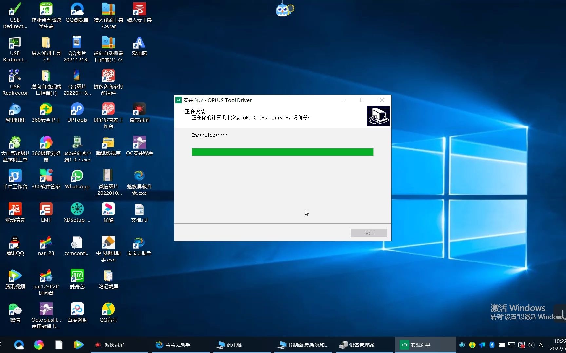
Task: Open the 爱奇艺 desktop shortcut
Action: click(77, 279)
